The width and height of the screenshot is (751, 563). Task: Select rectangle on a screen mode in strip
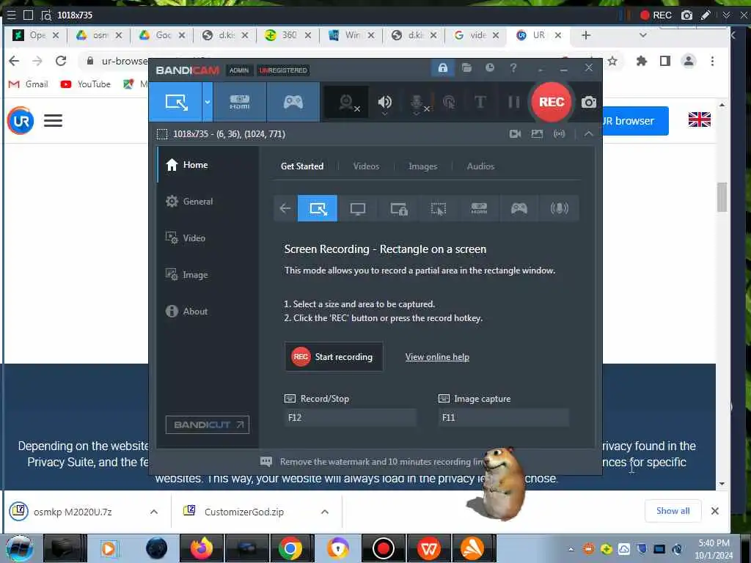pyautogui.click(x=318, y=208)
